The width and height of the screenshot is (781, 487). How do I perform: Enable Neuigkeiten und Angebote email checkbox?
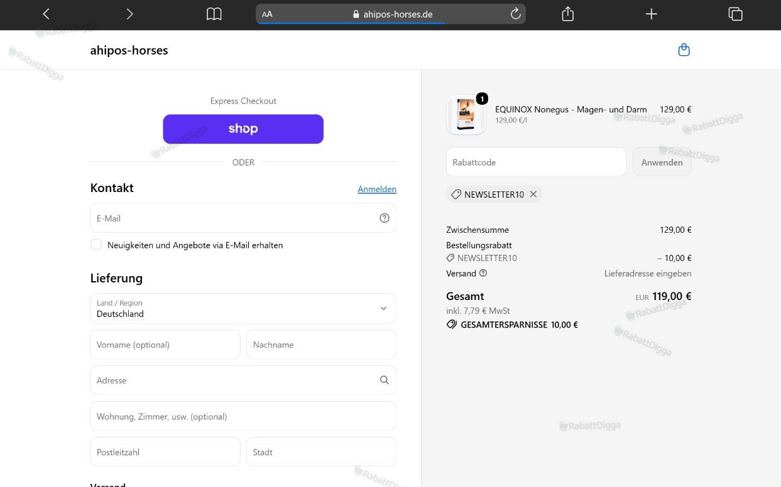click(x=96, y=245)
